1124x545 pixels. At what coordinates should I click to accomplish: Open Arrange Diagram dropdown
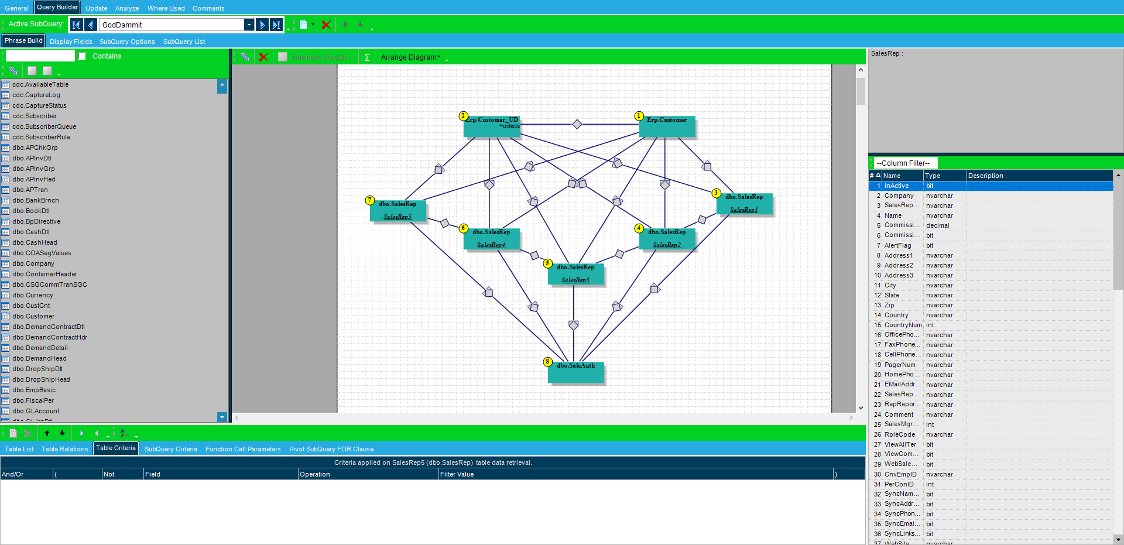[x=410, y=57]
